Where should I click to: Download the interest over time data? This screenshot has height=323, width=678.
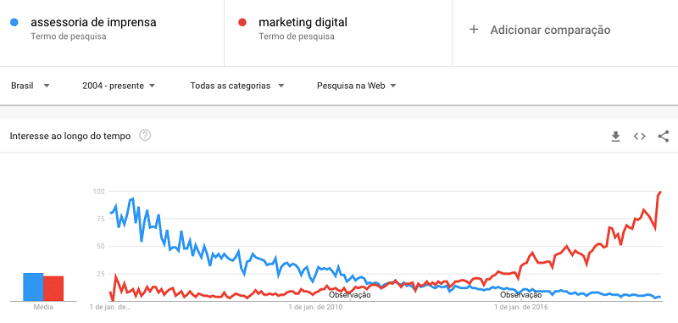(615, 136)
